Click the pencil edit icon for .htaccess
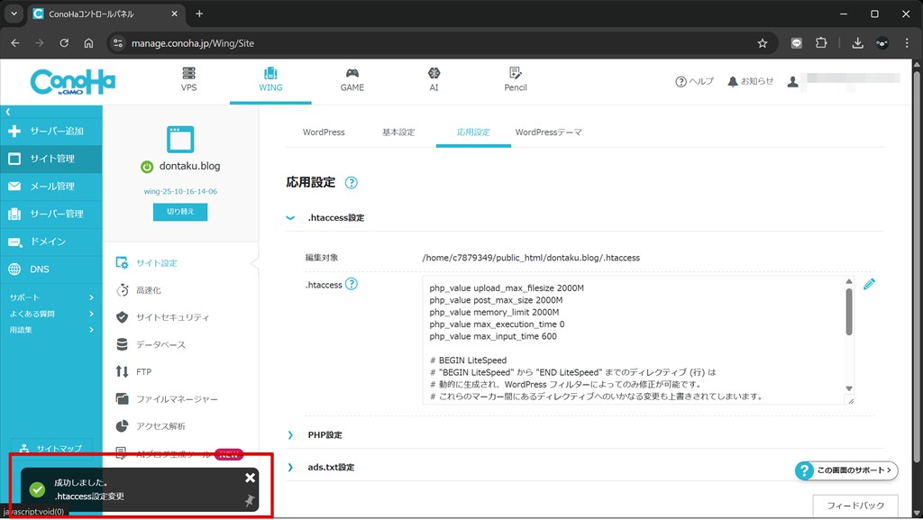923x520 pixels. [x=869, y=284]
